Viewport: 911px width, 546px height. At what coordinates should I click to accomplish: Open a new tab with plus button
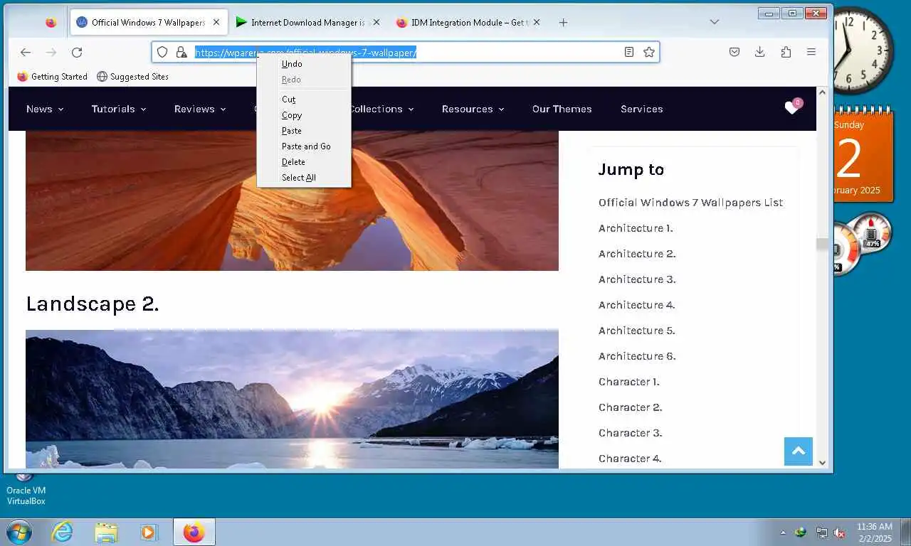pos(563,22)
